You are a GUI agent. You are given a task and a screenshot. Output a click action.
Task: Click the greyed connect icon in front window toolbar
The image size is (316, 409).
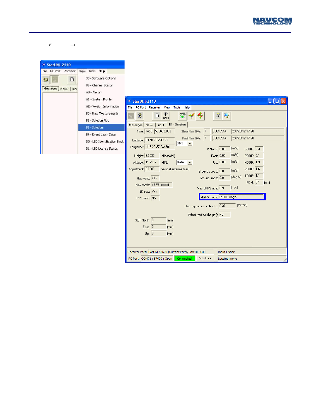pos(131,116)
